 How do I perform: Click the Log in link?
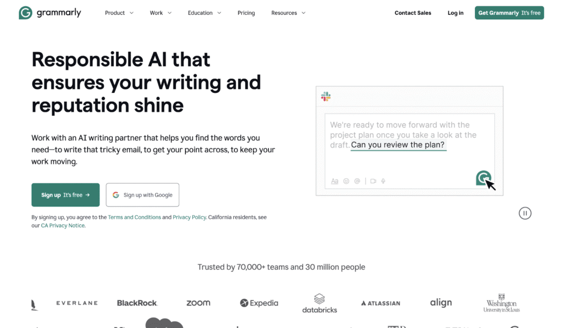pos(455,13)
